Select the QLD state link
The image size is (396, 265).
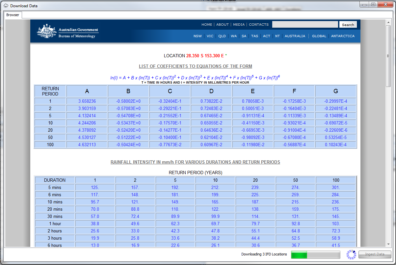pyautogui.click(x=222, y=36)
